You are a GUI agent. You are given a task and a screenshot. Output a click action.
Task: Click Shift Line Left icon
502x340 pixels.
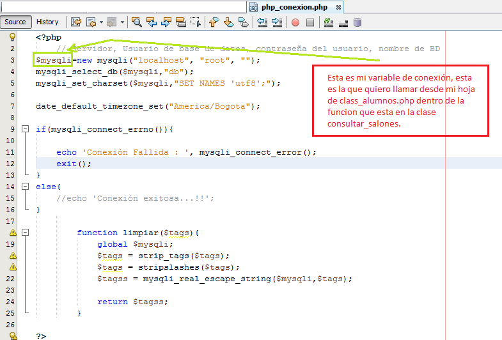(262, 22)
